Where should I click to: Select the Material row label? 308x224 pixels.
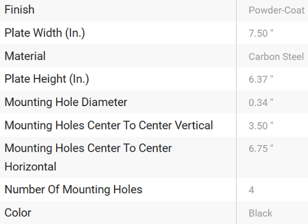(25, 56)
